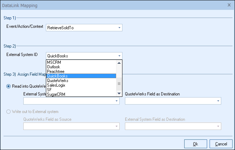Pick Peachtree from the system list
The height and width of the screenshot is (150, 235).
pyautogui.click(x=55, y=71)
